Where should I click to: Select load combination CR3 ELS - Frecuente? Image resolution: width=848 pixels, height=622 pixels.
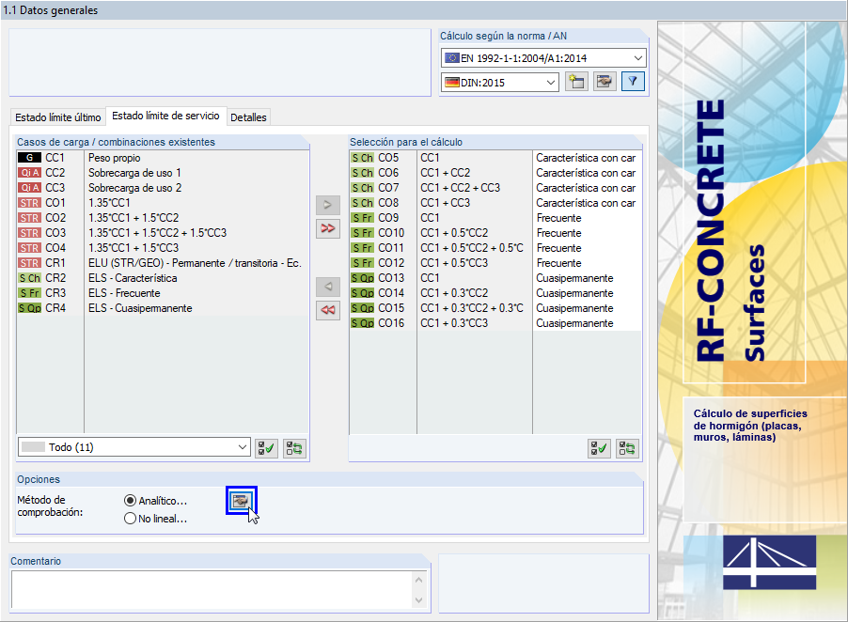point(141,292)
